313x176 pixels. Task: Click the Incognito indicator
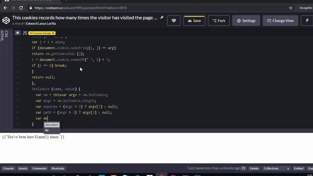pos(306,8)
